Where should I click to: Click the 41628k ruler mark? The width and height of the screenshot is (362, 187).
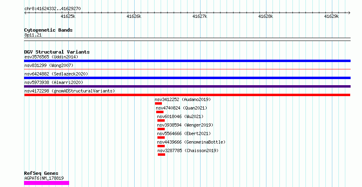click(266, 16)
